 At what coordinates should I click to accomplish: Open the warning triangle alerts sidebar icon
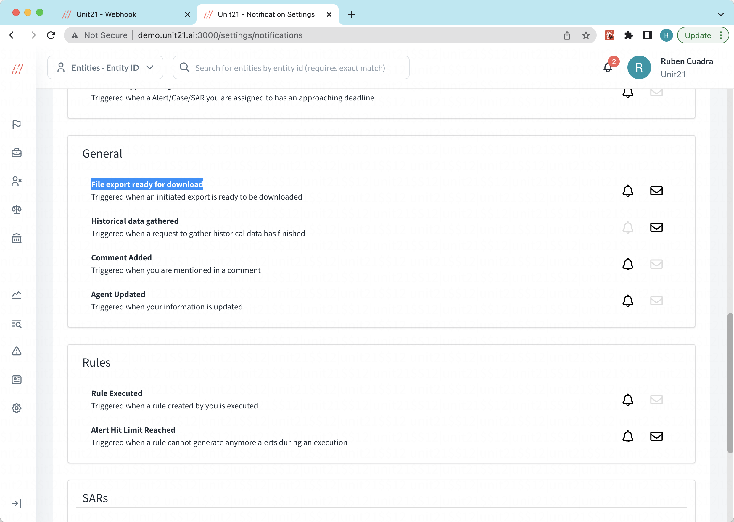[x=16, y=351]
